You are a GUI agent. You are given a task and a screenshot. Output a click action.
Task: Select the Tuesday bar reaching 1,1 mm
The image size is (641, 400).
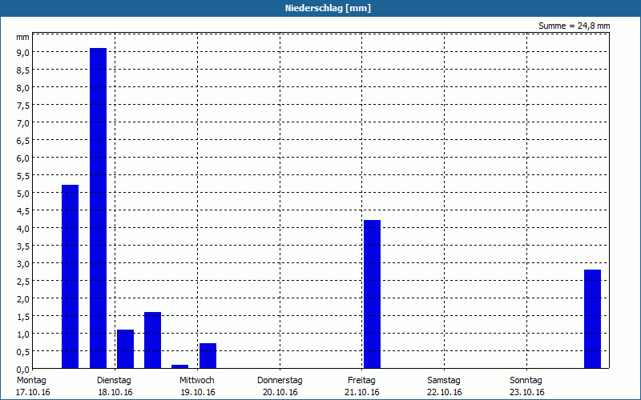tap(126, 349)
